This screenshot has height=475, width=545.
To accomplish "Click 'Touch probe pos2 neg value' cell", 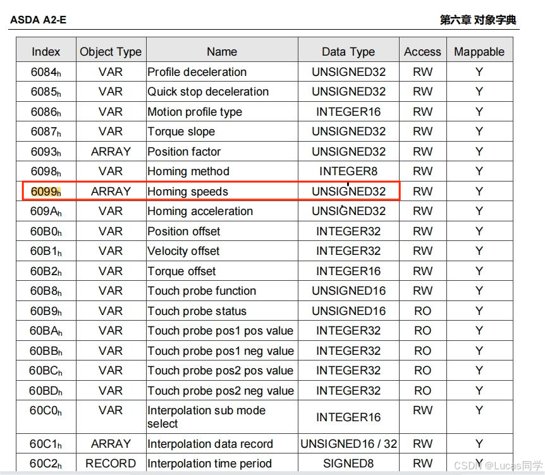I will (x=221, y=391).
